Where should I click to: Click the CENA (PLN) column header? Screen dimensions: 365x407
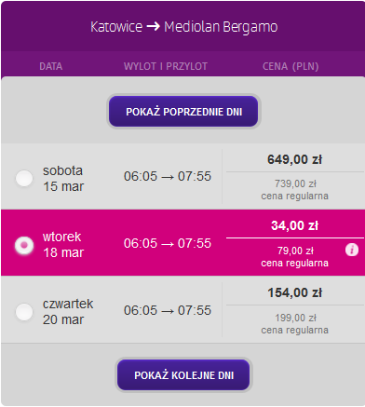point(291,66)
